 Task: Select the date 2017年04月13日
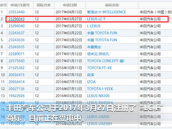click(x=69, y=12)
